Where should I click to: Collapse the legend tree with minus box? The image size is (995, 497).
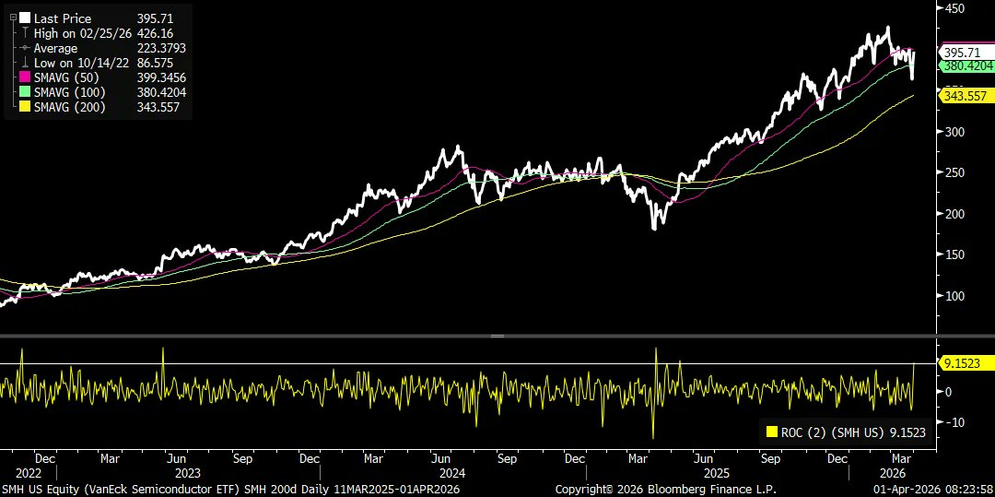(x=13, y=18)
